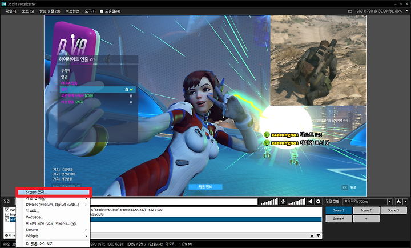The image size is (411, 248).
Task: Add a new scene with plus button
Action: 366,219
